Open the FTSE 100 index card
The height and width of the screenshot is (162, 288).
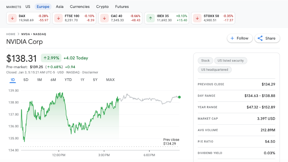pyautogui.click(x=74, y=18)
